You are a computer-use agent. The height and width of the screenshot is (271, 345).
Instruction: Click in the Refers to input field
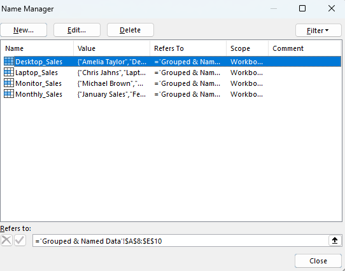tap(180, 240)
